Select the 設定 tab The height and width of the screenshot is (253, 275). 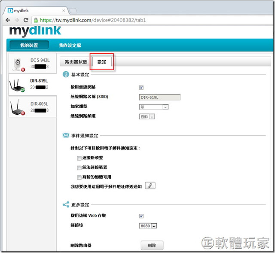[102, 62]
